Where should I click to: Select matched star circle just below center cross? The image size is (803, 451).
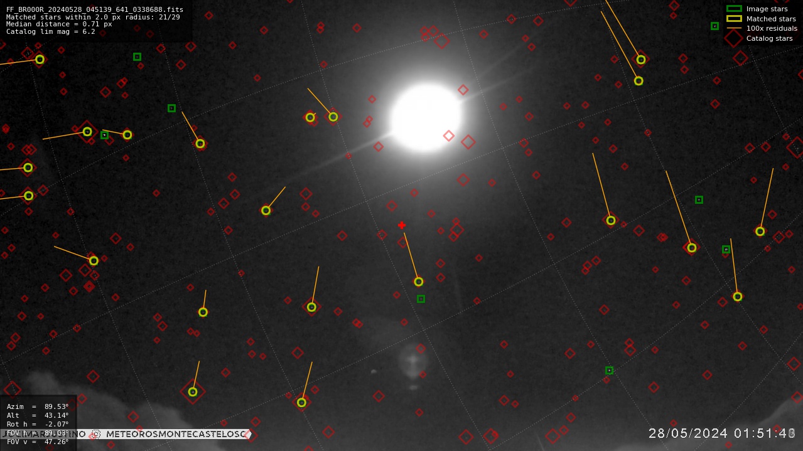point(419,282)
